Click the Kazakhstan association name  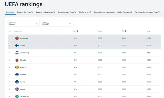(24, 96)
